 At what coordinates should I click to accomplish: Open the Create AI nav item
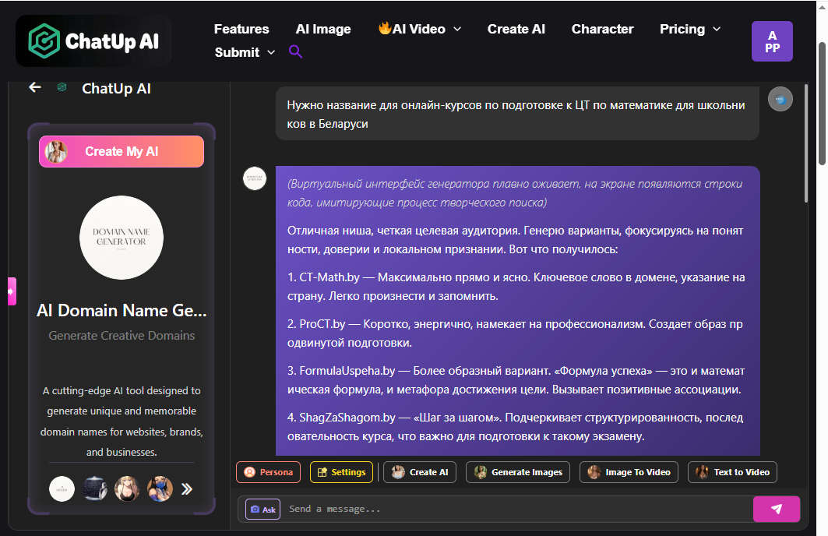516,29
